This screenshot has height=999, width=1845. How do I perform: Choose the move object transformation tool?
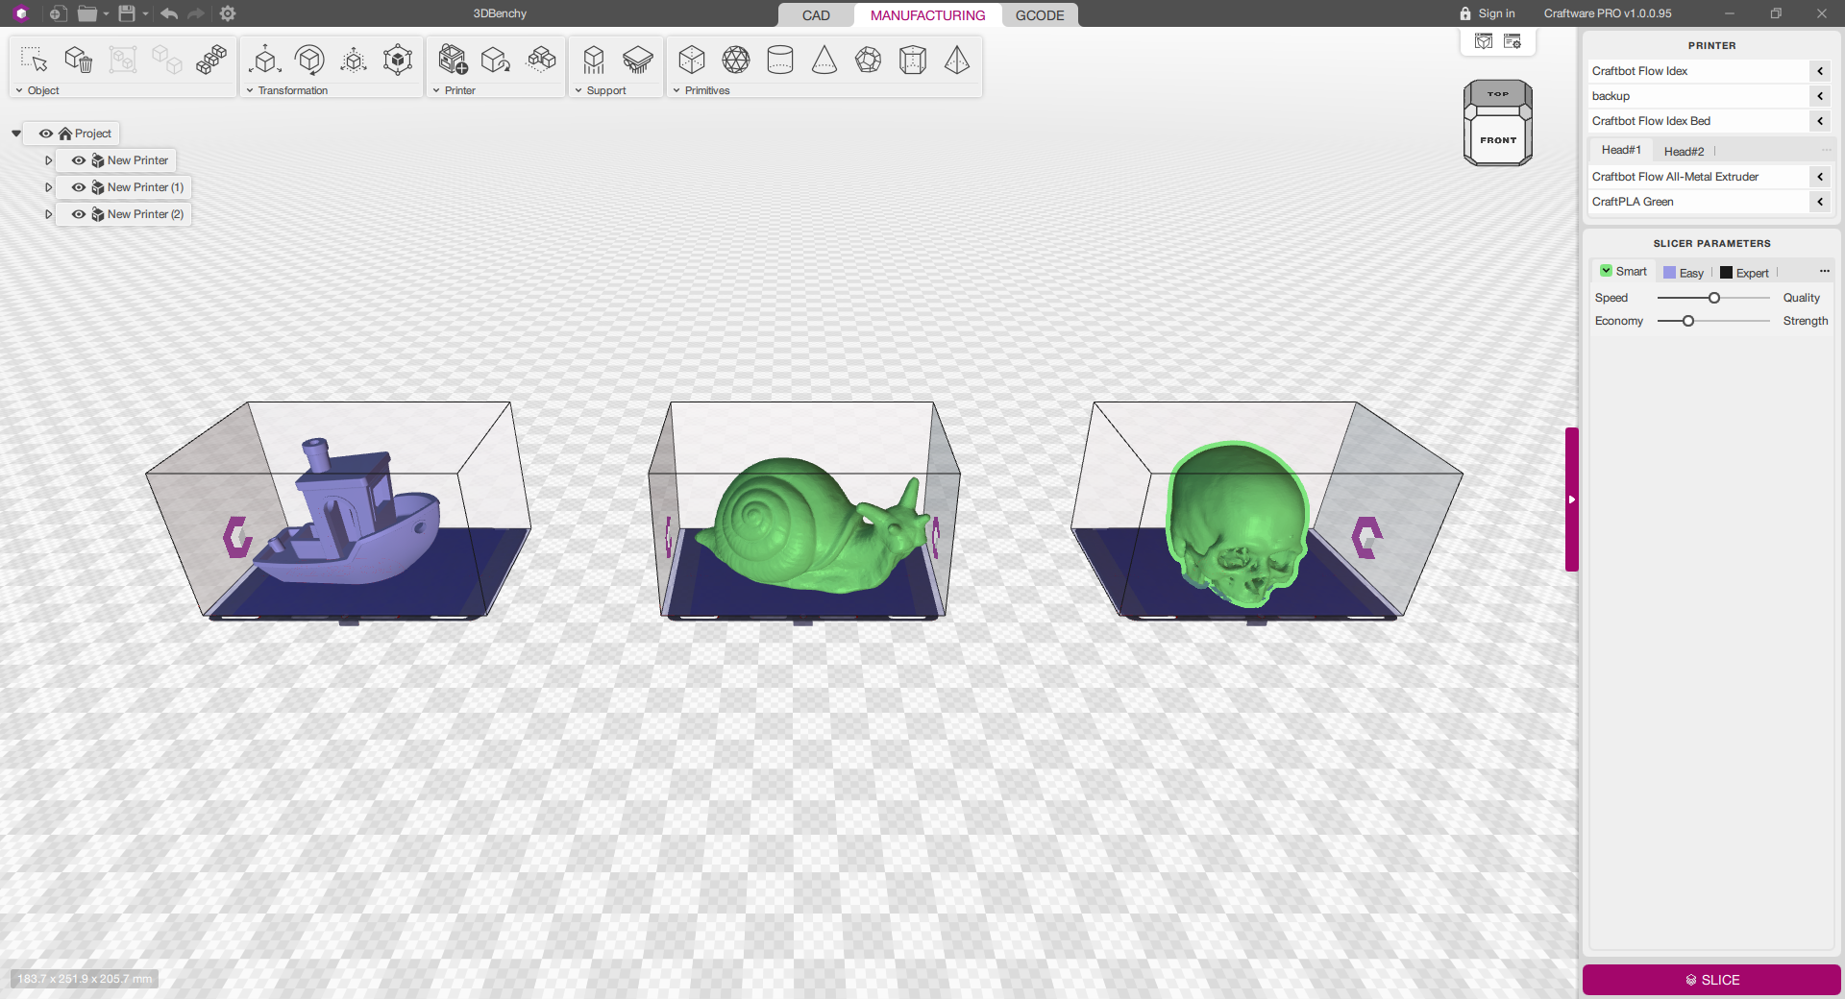(x=265, y=61)
